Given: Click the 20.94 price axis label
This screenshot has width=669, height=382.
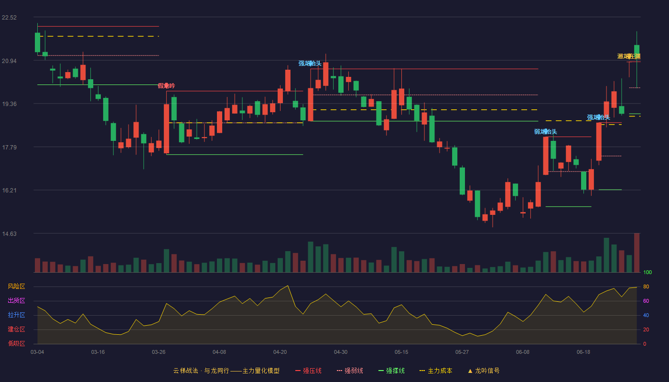Looking at the screenshot, I should 9,61.
